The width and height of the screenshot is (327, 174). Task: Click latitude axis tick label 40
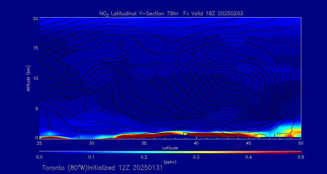196,143
